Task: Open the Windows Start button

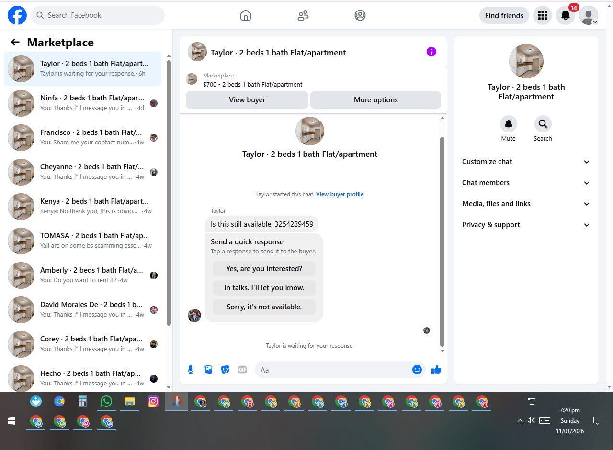Action: pyautogui.click(x=11, y=421)
